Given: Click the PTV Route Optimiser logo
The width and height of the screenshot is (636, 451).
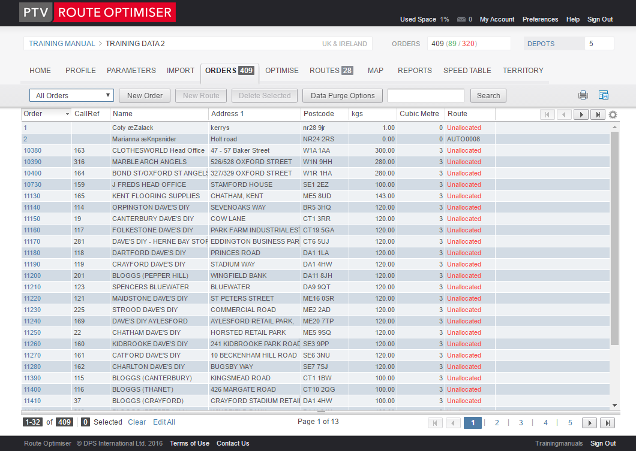Looking at the screenshot, I should [97, 12].
